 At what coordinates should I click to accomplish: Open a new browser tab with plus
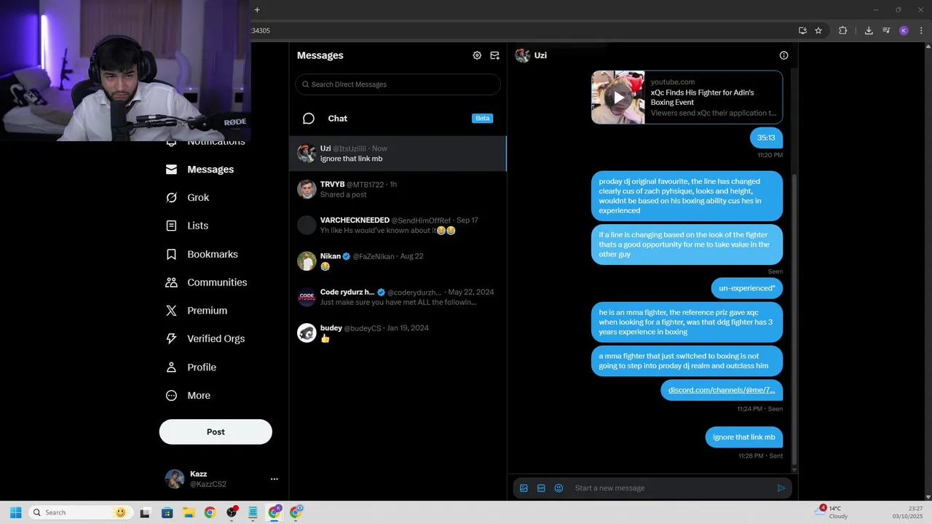257,9
